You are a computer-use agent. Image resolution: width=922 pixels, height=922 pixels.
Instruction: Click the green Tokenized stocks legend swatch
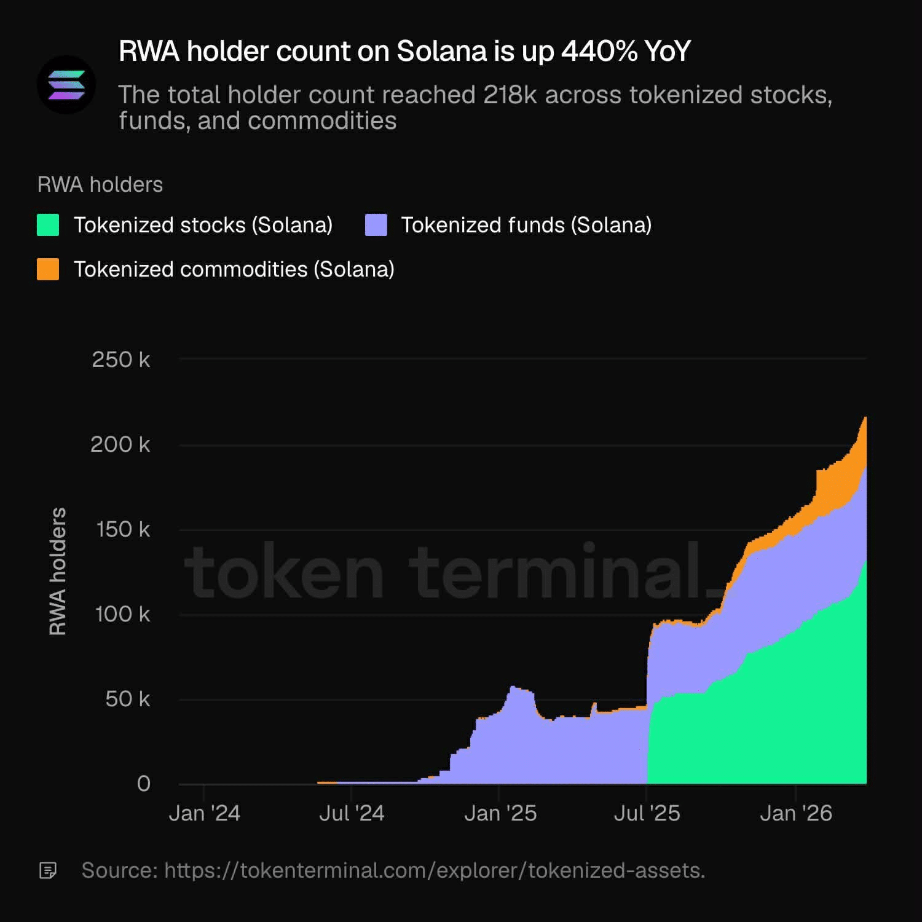(x=48, y=225)
